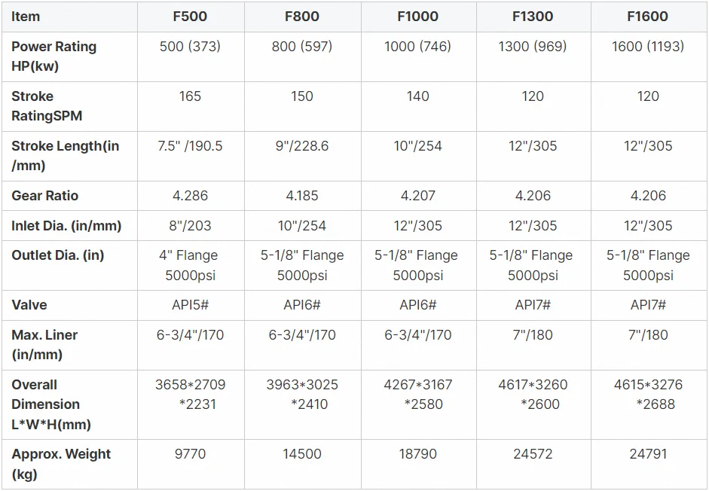
Task: Click the F1000 column header
Action: (418, 17)
